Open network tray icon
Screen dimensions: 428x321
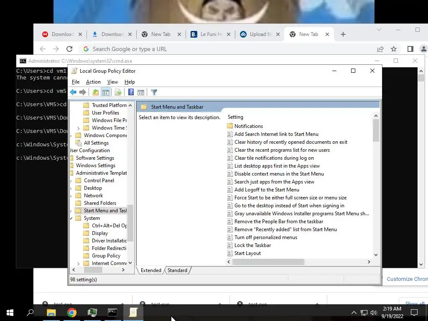click(364, 313)
